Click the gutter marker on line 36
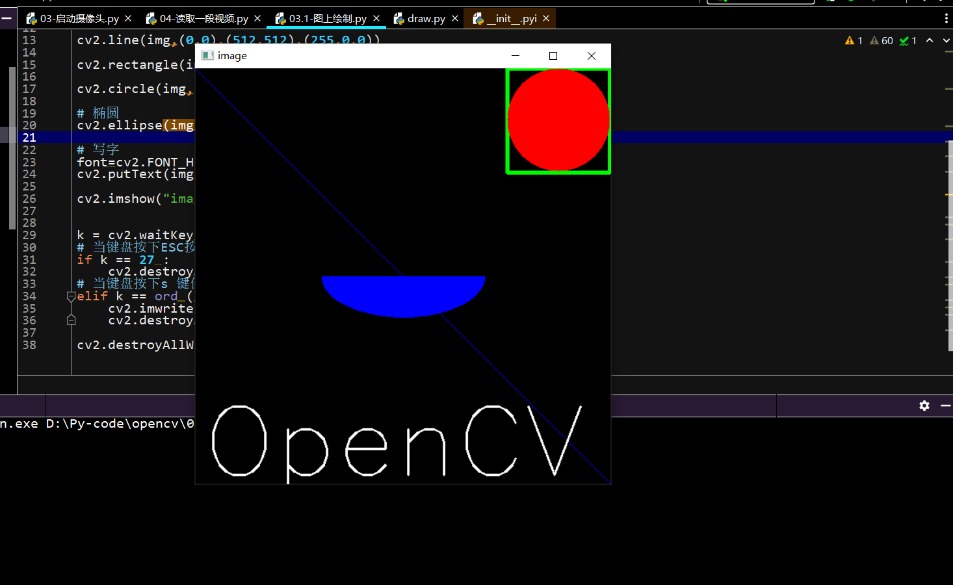The width and height of the screenshot is (953, 585). click(70, 320)
